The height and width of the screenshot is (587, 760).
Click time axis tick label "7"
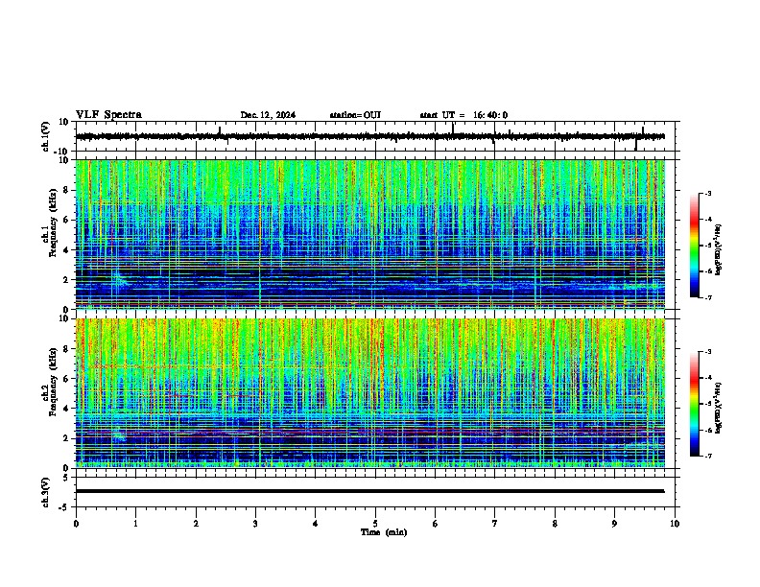pos(495,524)
